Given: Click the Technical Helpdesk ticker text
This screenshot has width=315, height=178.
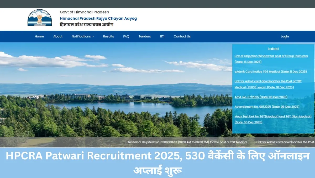Looking at the screenshot, I should [x=187, y=142].
